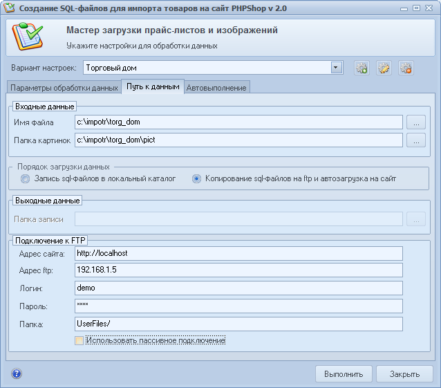Expand the settings variant dropdown arrow
441x388 pixels.
coord(337,68)
